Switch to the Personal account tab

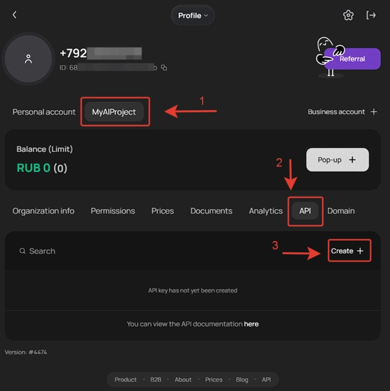click(44, 112)
